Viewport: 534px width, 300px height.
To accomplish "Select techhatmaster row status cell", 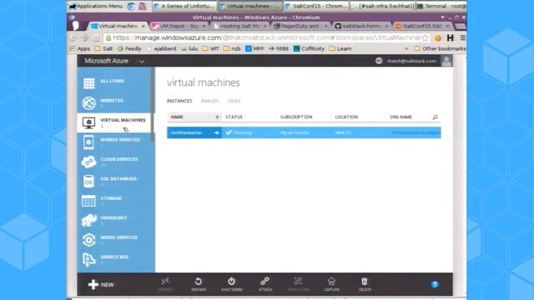I will pyautogui.click(x=249, y=132).
